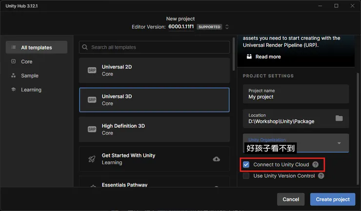This screenshot has width=361, height=211.
Task: Click the Sample category blocks icon
Action: coord(13,75)
